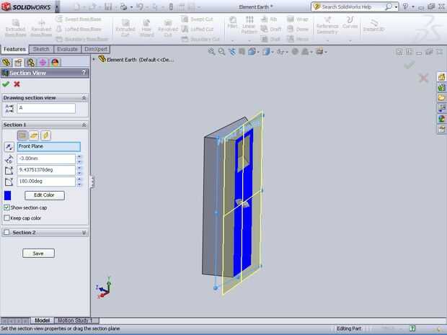Open SolidWorks Resources task pane tab
This screenshot has width=447, height=335.
click(441, 77)
